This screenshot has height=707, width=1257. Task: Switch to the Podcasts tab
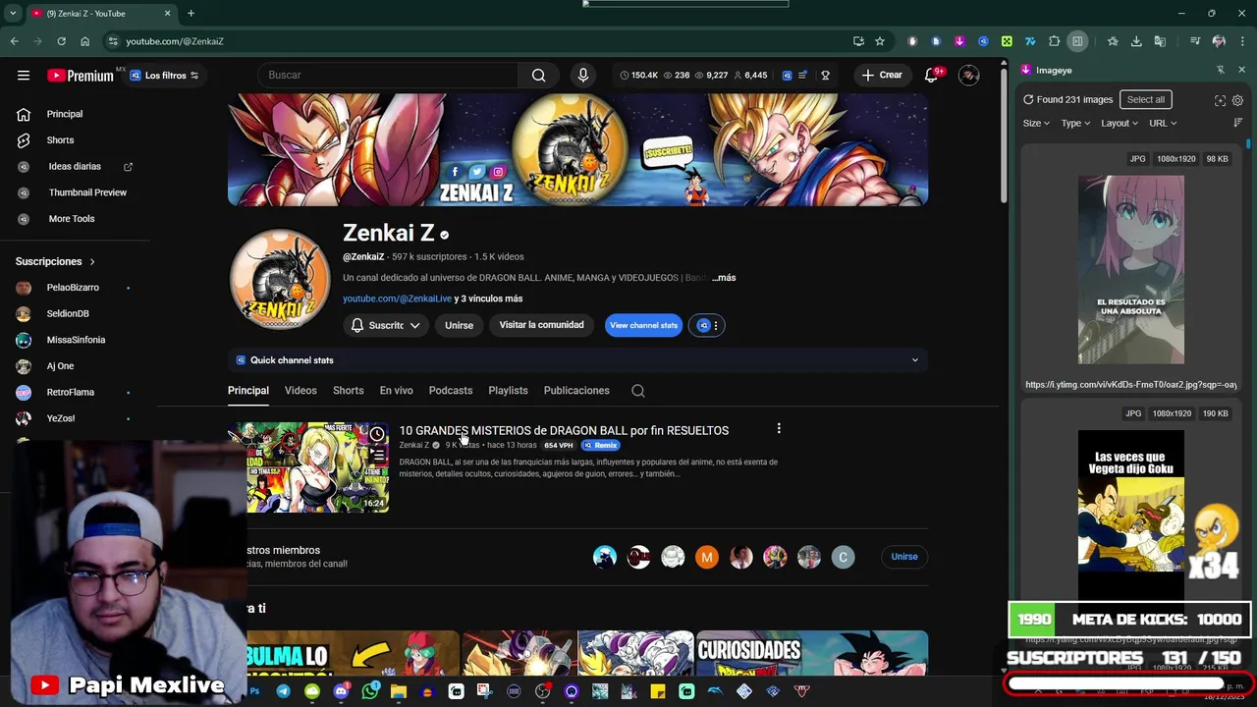point(451,391)
